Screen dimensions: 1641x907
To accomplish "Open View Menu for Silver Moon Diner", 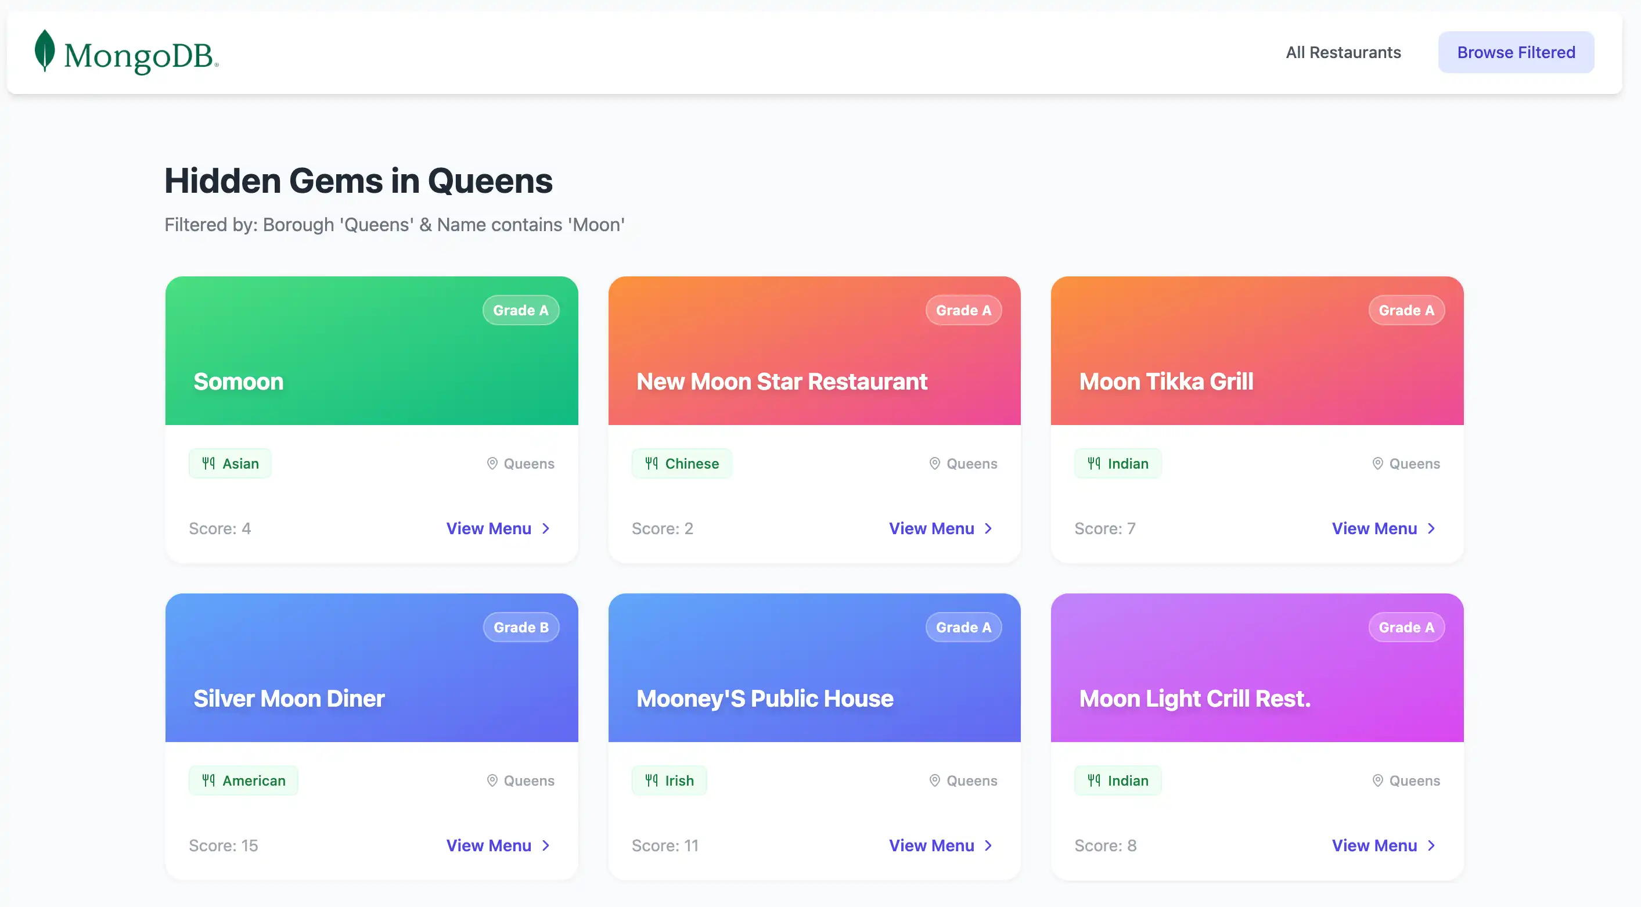I will [x=488, y=845].
